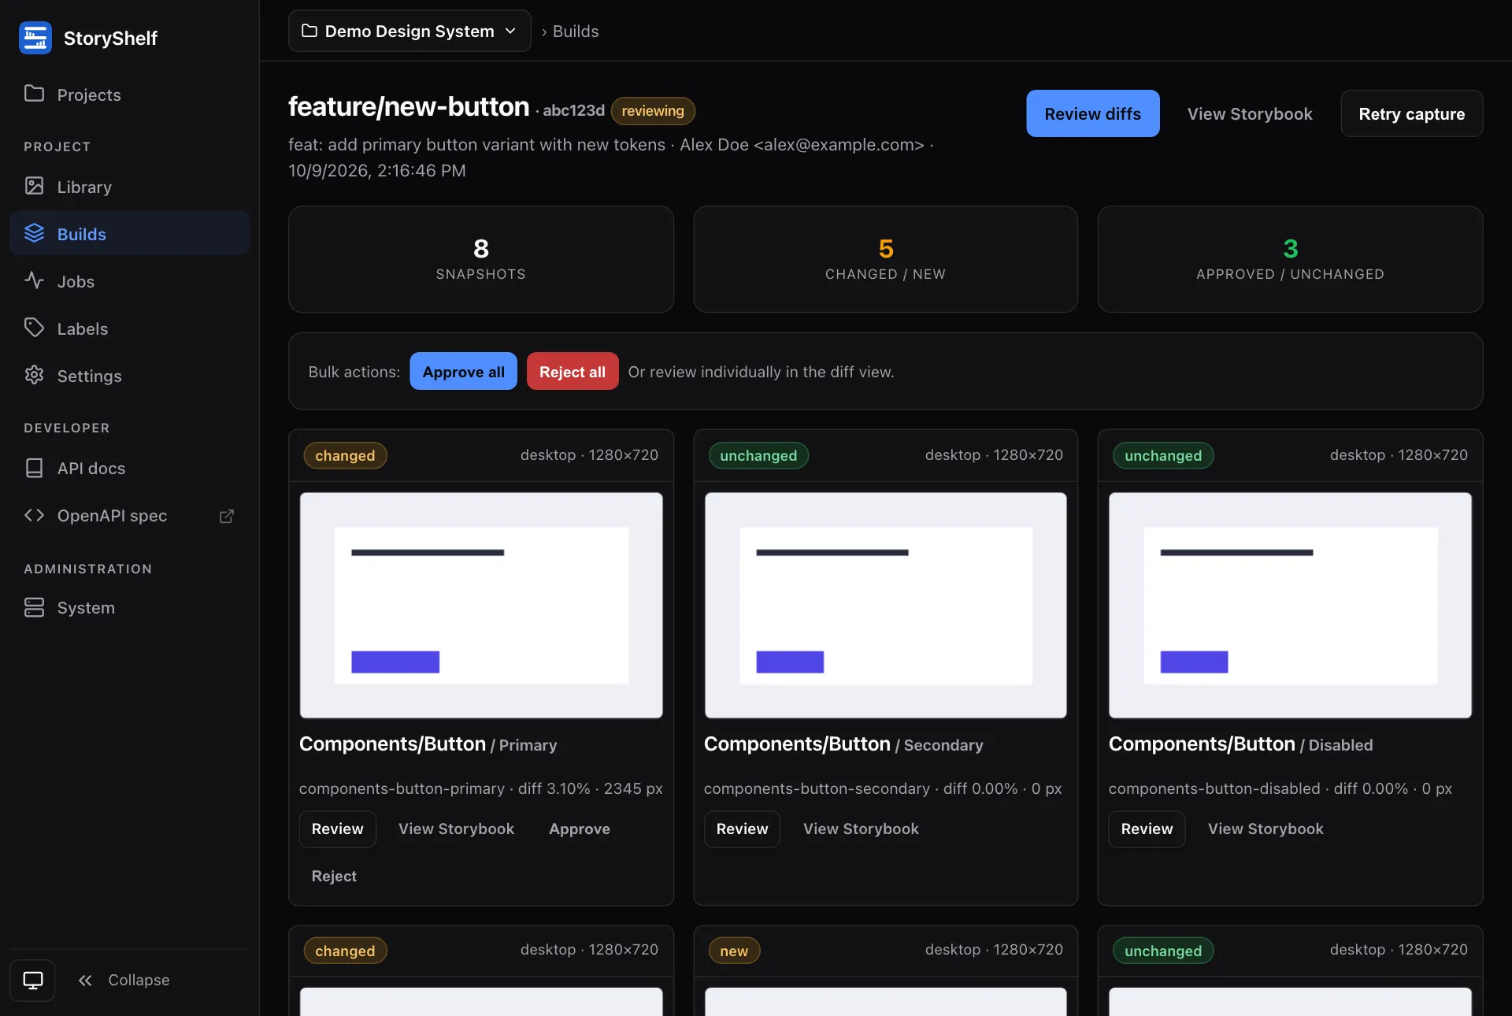Select the Jobs menu item

pyautogui.click(x=129, y=281)
